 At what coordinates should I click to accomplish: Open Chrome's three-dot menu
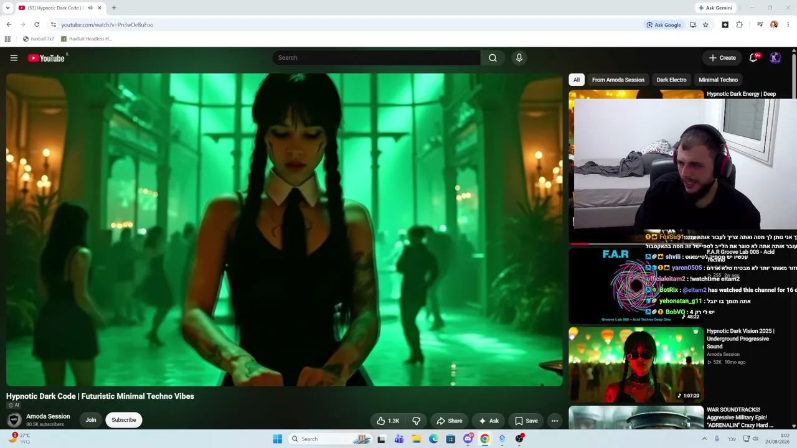pos(788,24)
